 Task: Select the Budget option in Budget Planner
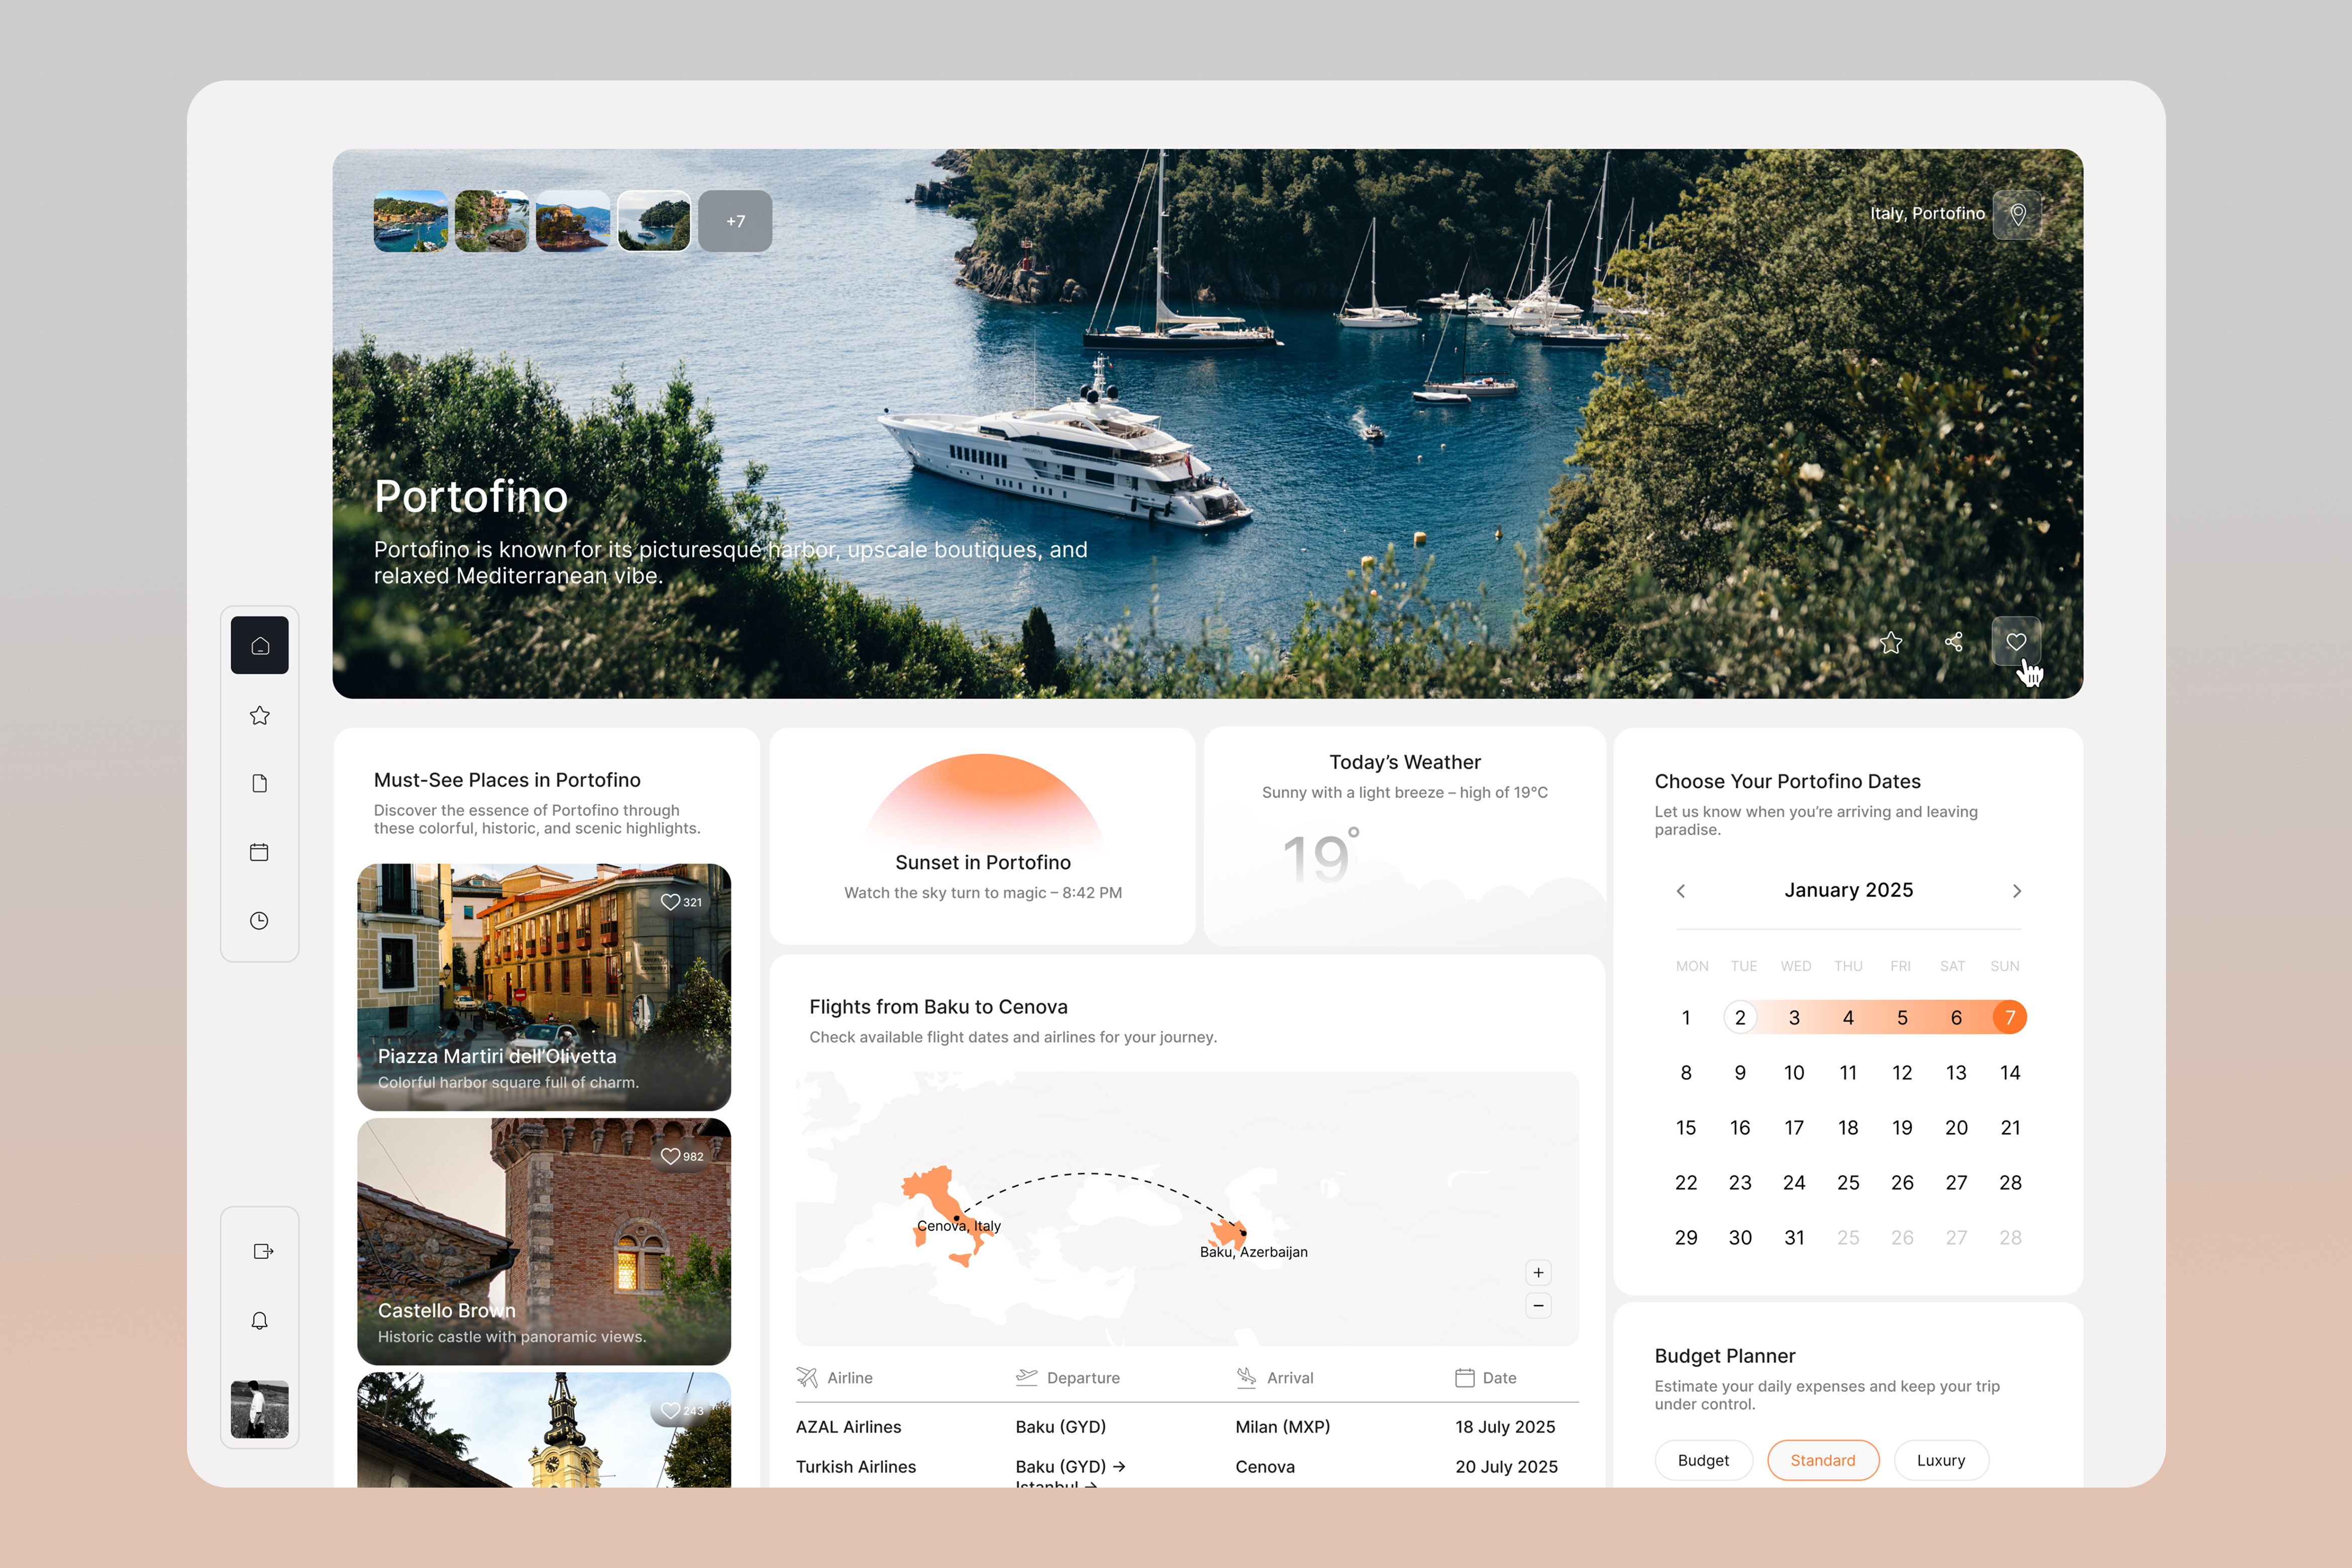pyautogui.click(x=1703, y=1460)
